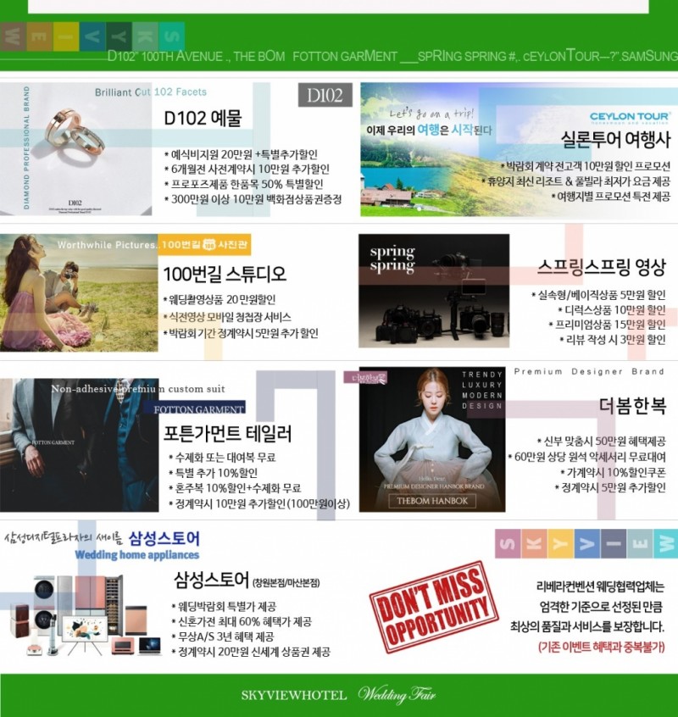The image size is (678, 717).
Task: Click the 웨딩촬영상품 20만원할인 line
Action: click(220, 299)
